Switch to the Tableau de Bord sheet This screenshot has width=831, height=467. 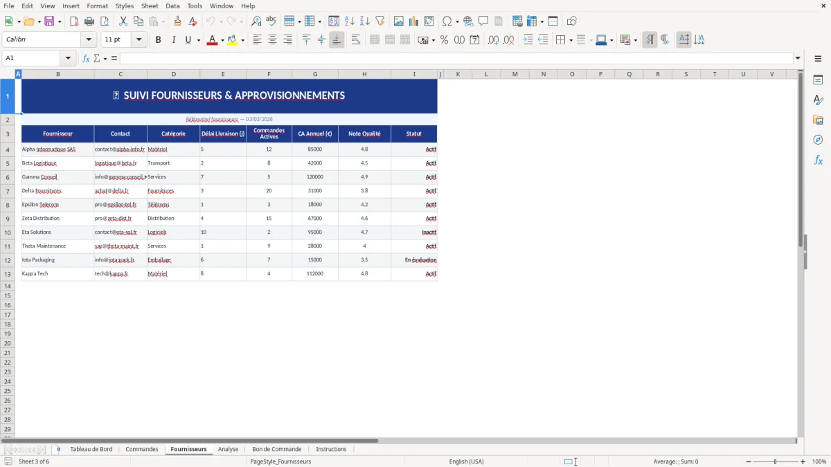tap(91, 449)
